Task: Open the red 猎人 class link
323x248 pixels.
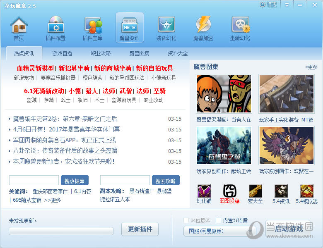Action: coord(92,91)
